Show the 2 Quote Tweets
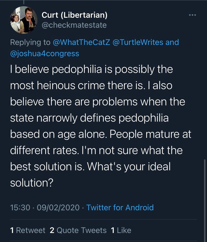Screen dimensions: 207x242 coord(78,230)
